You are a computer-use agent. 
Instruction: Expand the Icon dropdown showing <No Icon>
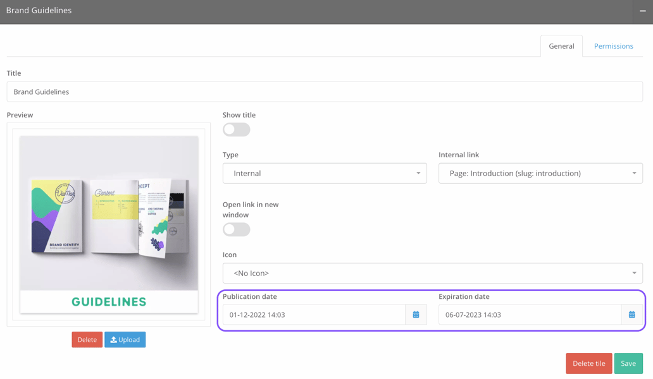point(433,273)
